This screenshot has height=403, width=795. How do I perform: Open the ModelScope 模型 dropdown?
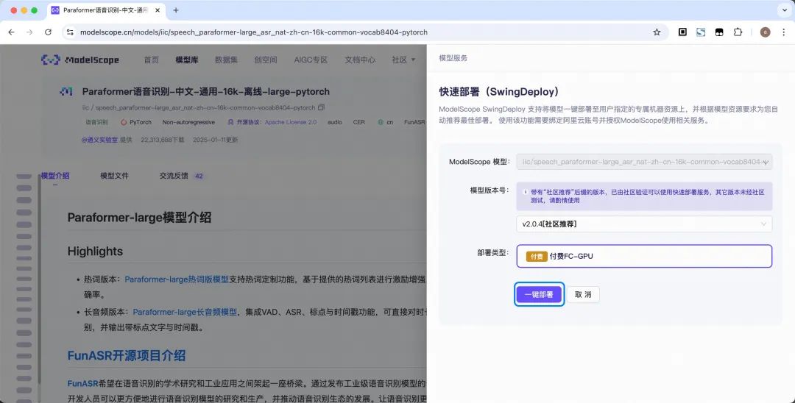tap(644, 162)
